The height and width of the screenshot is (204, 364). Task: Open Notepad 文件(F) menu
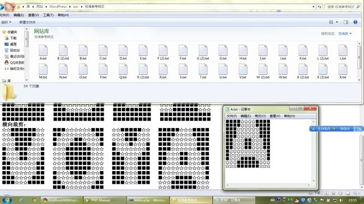point(231,116)
